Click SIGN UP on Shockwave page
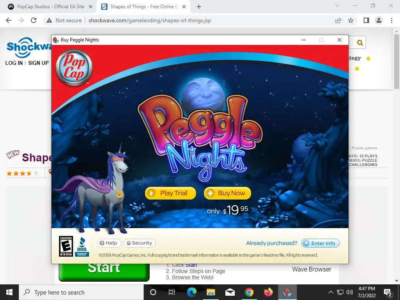Viewport: 400px width, 300px height. [38, 63]
